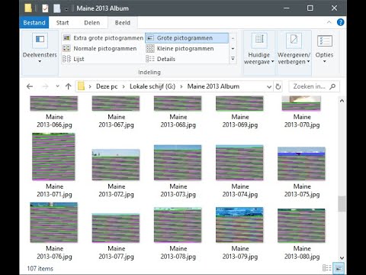Viewport: 366px width, 275px height.
Task: Open address bar history dropdown
Action: (x=269, y=87)
